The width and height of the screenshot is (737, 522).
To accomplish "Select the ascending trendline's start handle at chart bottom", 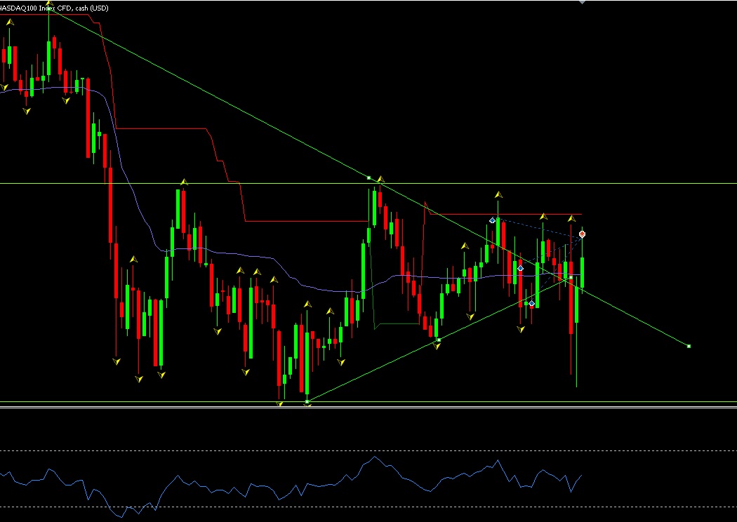I will click(307, 401).
